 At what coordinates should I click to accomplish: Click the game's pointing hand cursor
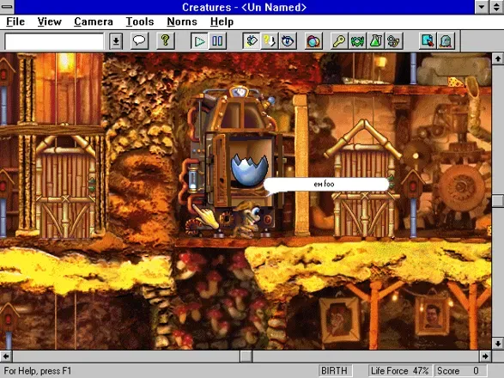(x=207, y=216)
